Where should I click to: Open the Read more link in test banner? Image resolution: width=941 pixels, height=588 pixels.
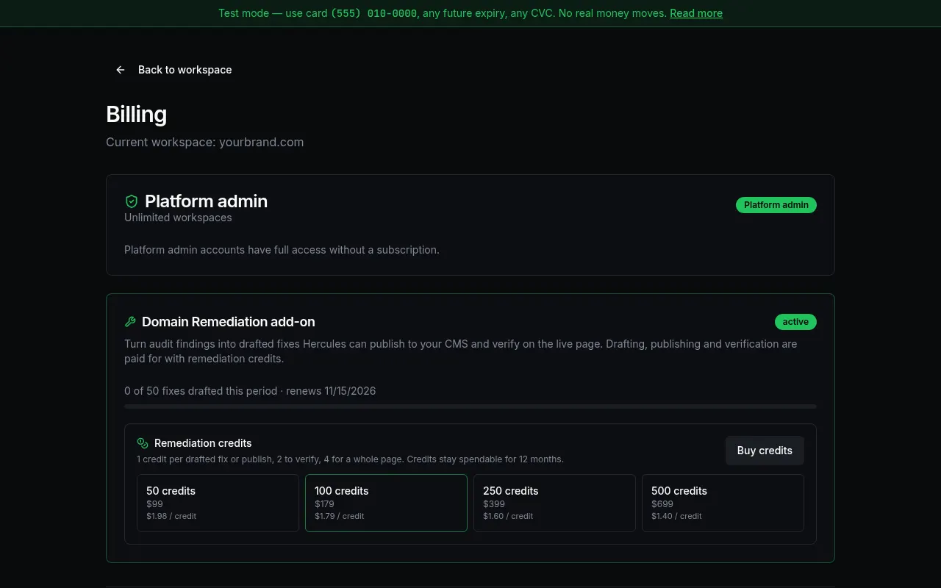point(696,13)
